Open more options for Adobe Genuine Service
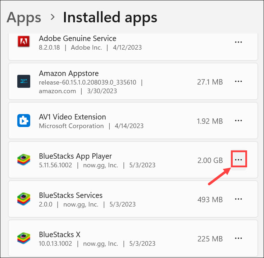This screenshot has width=264, height=258. (238, 42)
